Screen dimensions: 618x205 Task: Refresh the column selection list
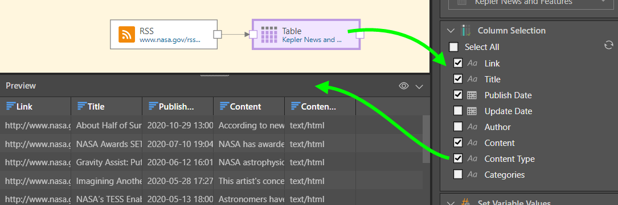[608, 45]
